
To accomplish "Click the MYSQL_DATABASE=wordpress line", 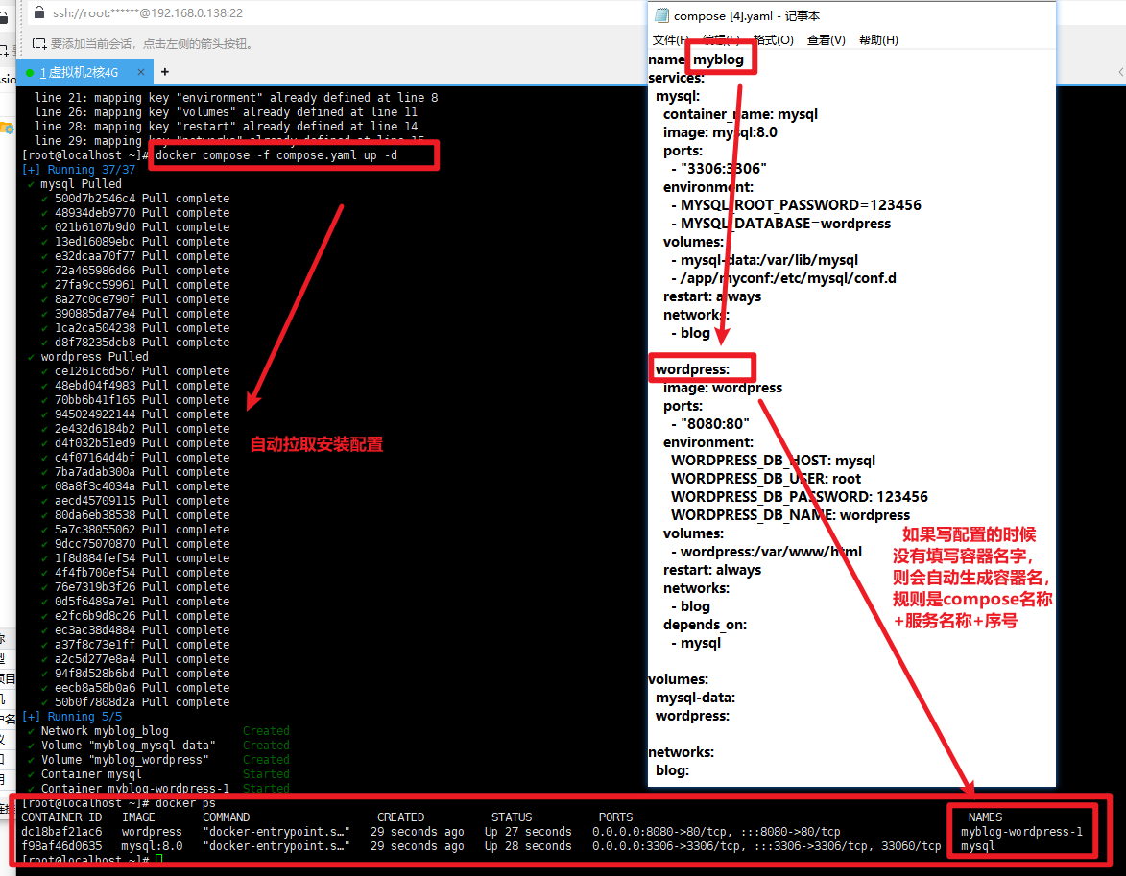I will coord(781,224).
